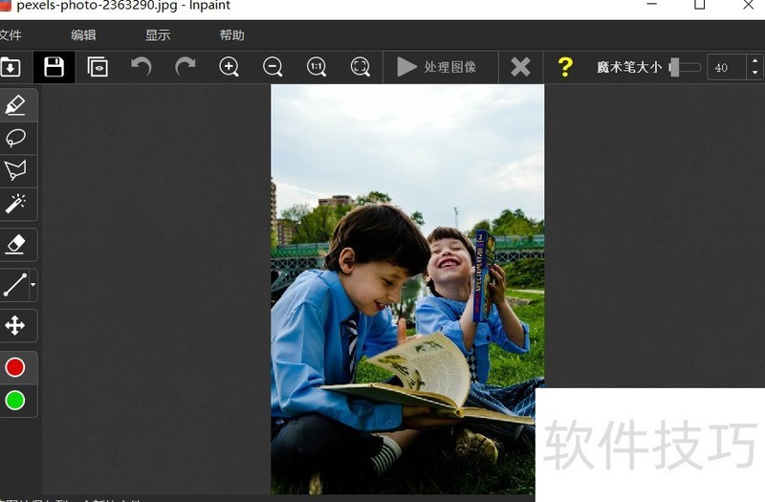This screenshot has height=502, width=765.
Task: Run 处理图像 to process the image
Action: pyautogui.click(x=437, y=67)
